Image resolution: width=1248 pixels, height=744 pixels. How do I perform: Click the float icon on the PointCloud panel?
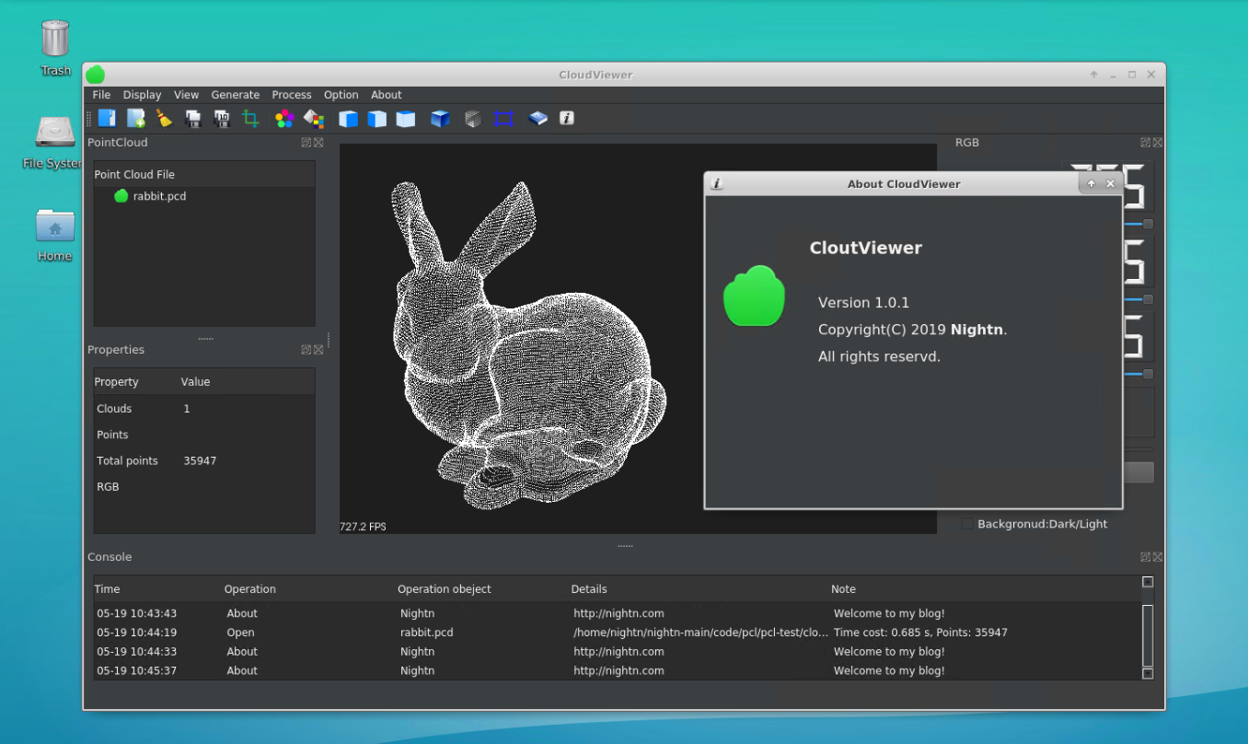coord(306,142)
